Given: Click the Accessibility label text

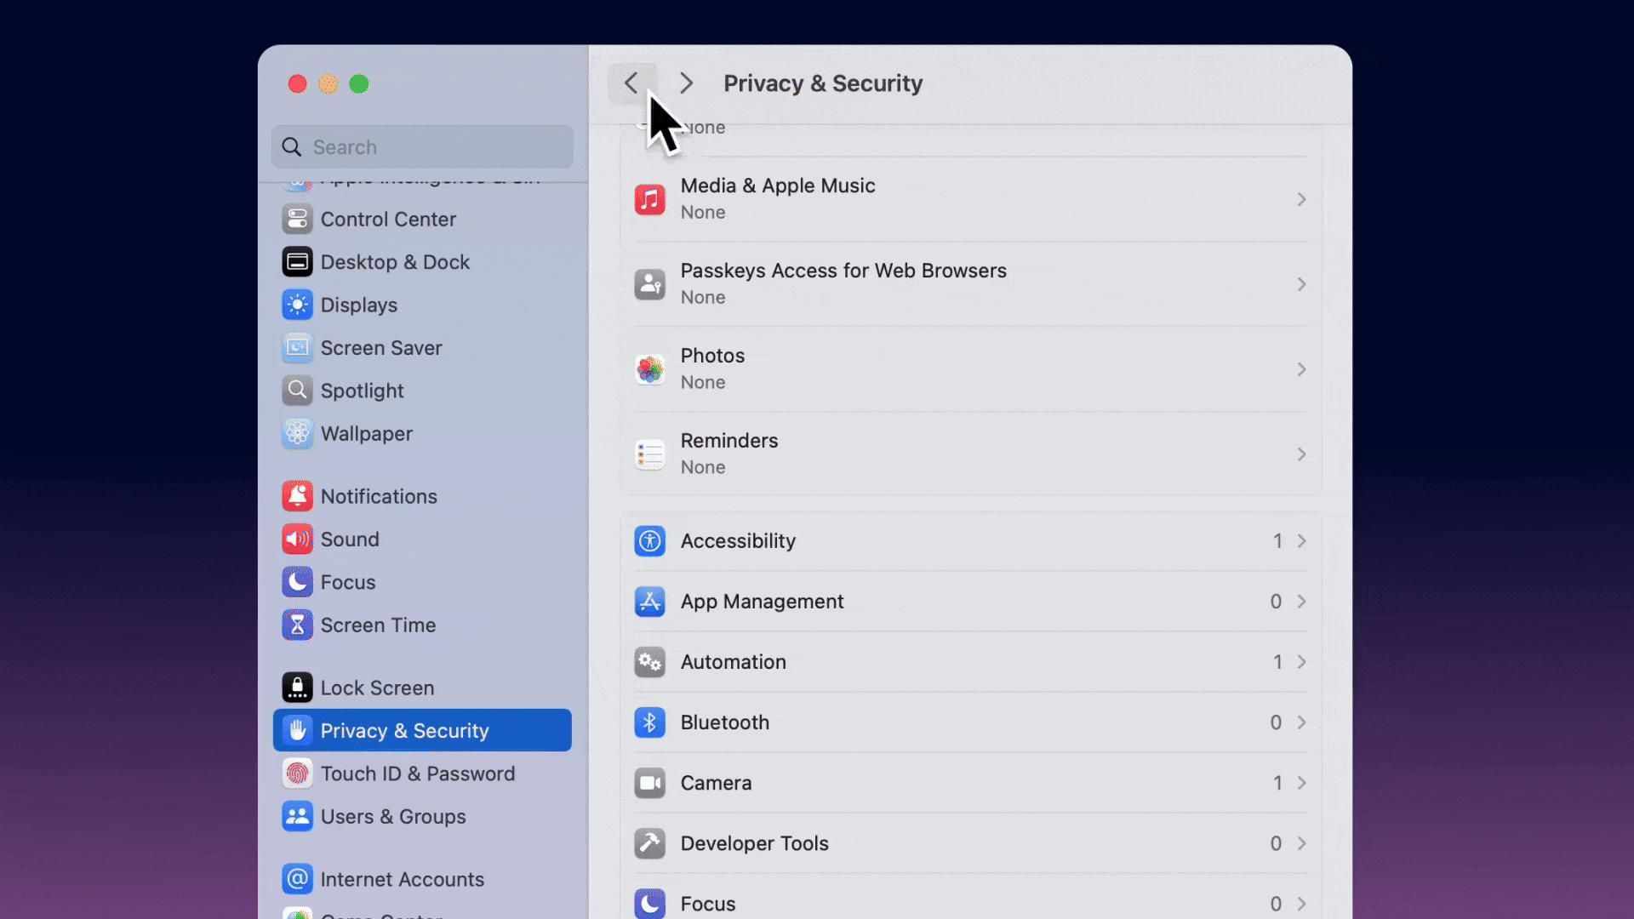Looking at the screenshot, I should (738, 541).
